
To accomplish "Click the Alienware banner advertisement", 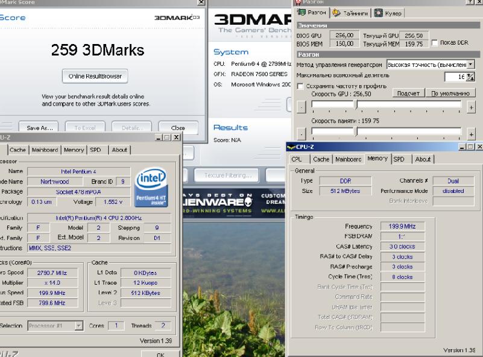I will point(234,203).
